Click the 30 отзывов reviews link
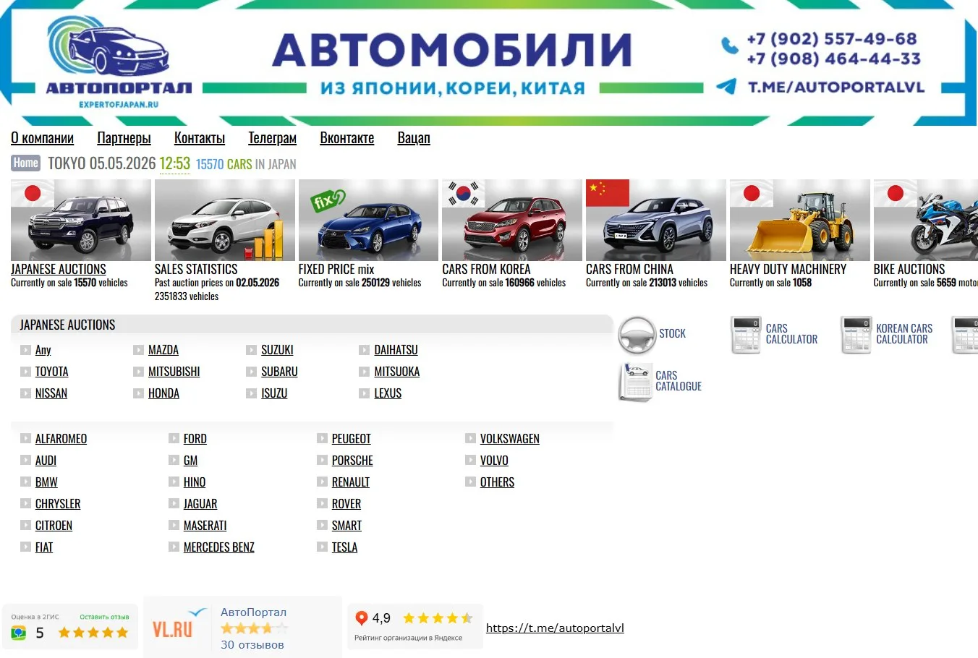This screenshot has width=978, height=658. (252, 644)
